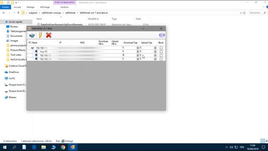Screen dimensions: 268x151
Task: Switch to the Partage ribbon tab
Action: (31, 7)
